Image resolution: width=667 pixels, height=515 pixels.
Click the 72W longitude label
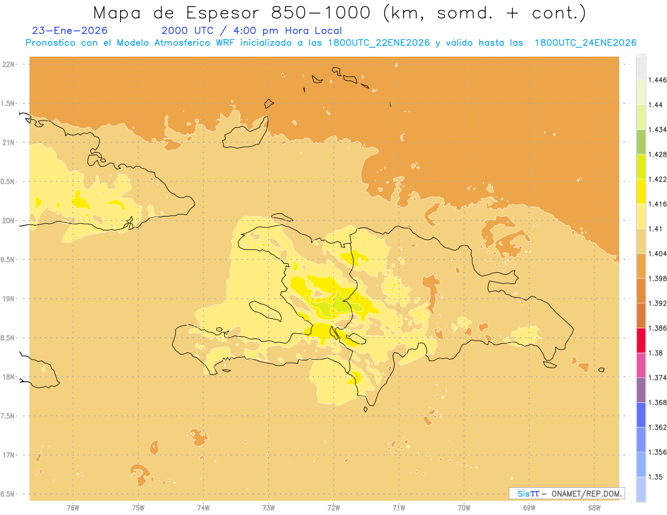point(333,507)
